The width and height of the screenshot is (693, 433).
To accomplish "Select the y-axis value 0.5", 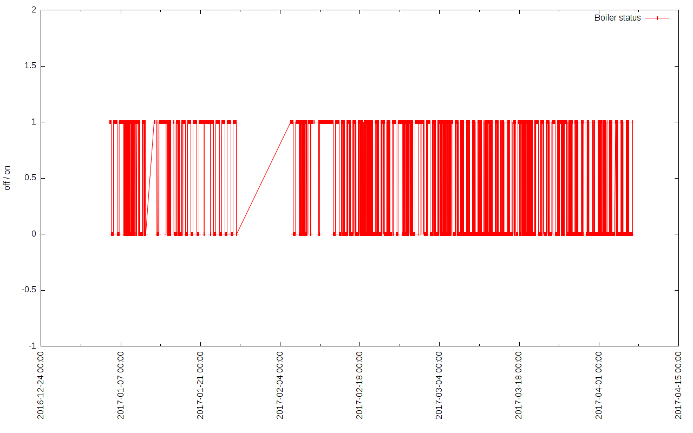I will [29, 178].
